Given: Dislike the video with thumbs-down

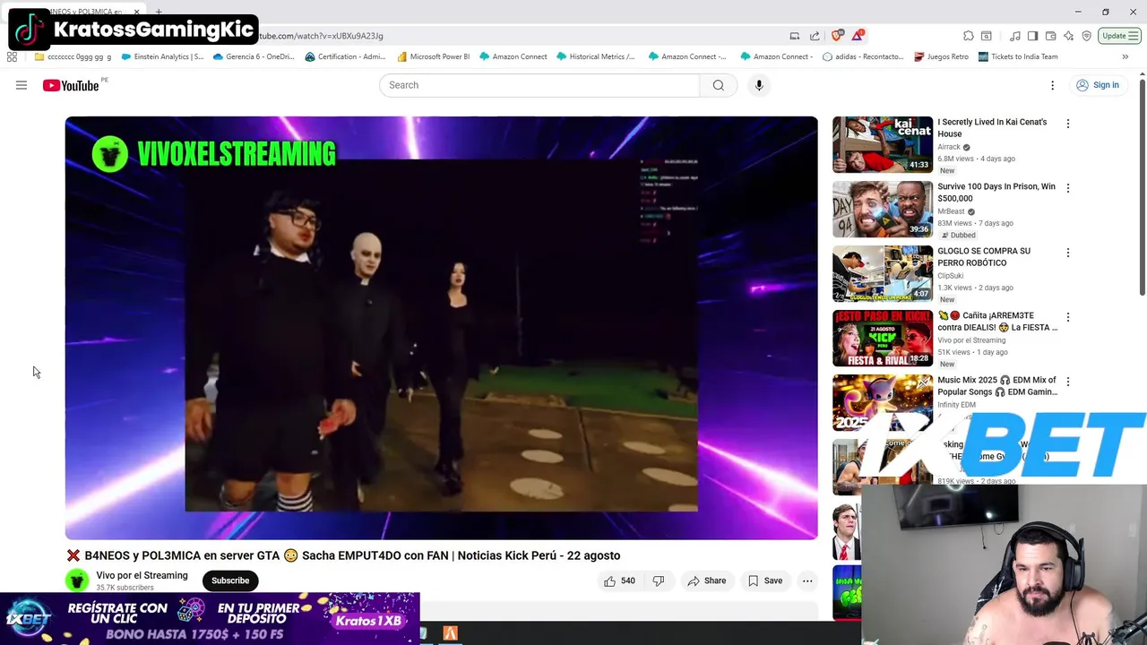Looking at the screenshot, I should coord(659,580).
